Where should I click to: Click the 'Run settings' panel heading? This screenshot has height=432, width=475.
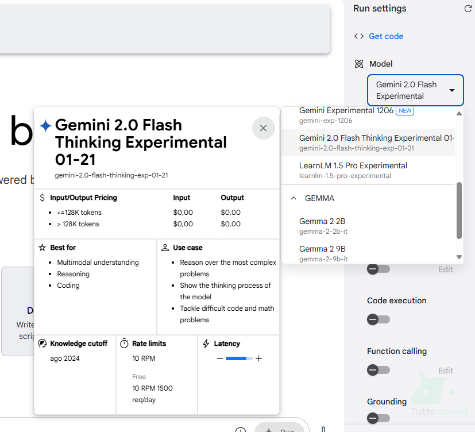point(380,9)
